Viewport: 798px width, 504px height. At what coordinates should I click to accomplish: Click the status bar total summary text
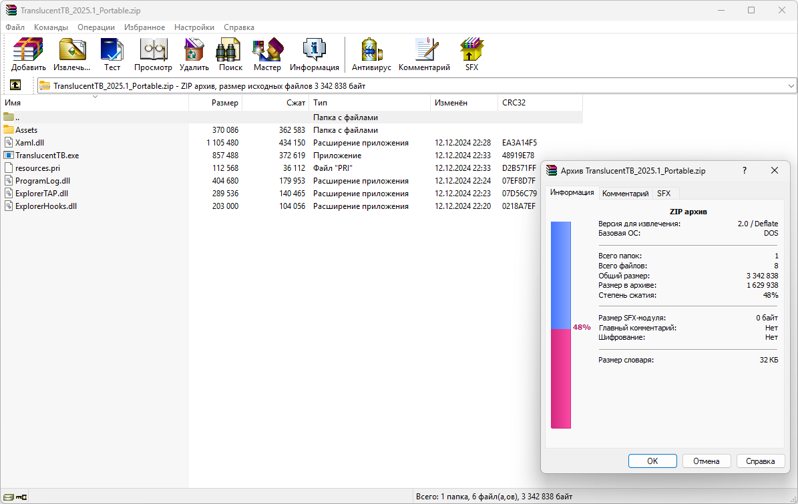494,497
